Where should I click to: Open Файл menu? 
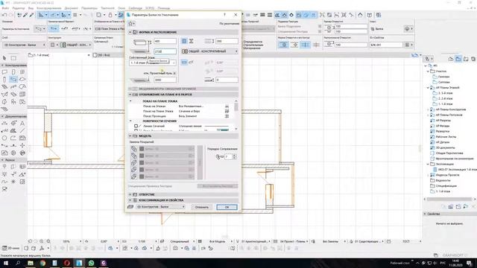(5, 8)
